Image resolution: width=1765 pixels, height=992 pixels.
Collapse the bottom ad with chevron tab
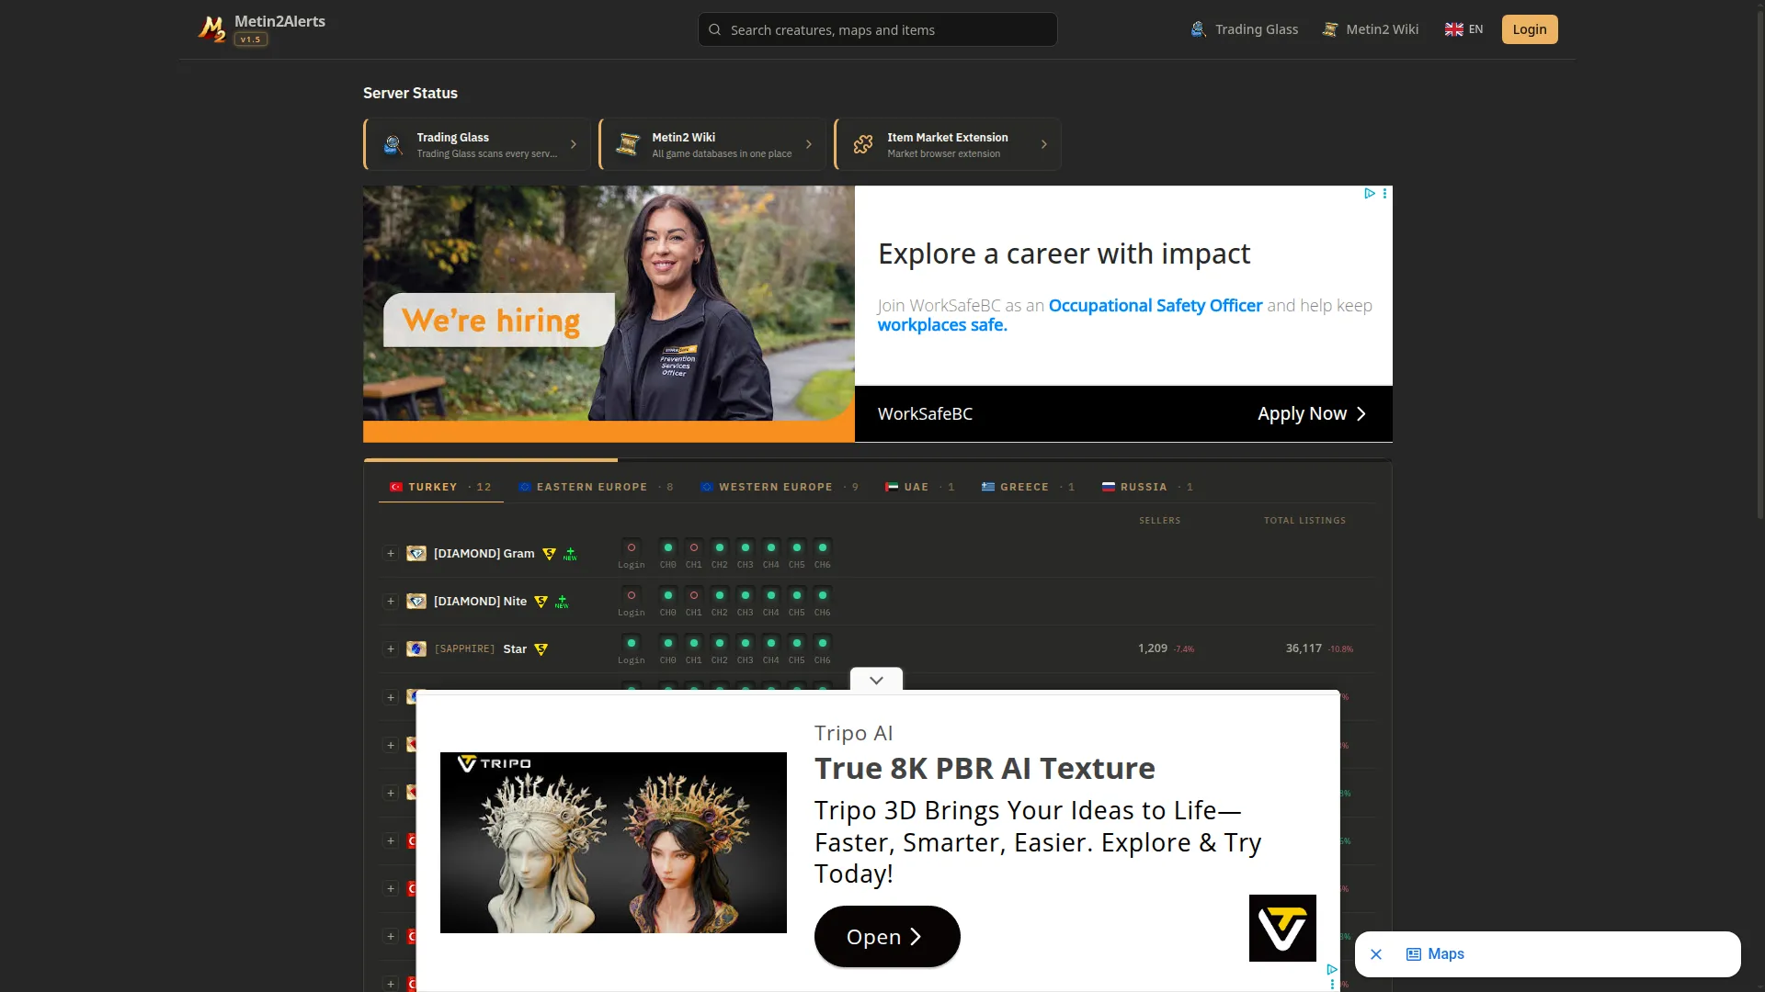click(x=876, y=680)
